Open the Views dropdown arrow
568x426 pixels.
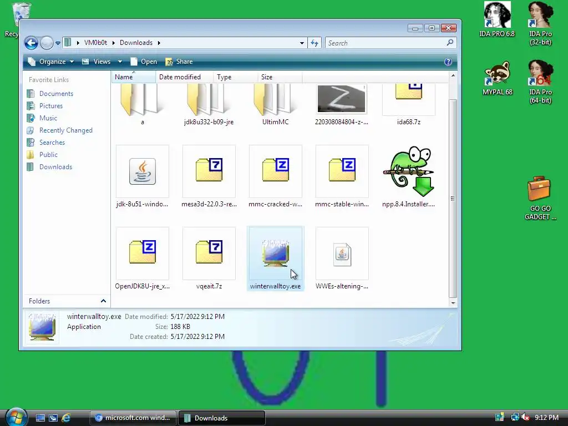point(120,62)
